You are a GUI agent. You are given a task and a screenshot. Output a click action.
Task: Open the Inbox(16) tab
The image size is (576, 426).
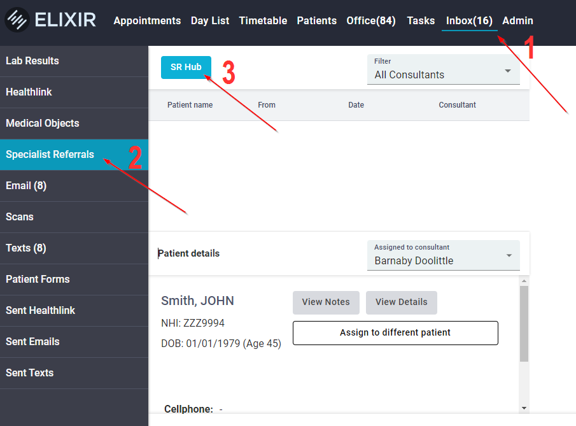[469, 20]
